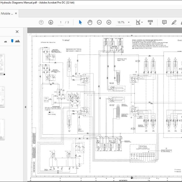Select the Highlight text pen tool
This screenshot has height=182, width=182.
point(174,22)
